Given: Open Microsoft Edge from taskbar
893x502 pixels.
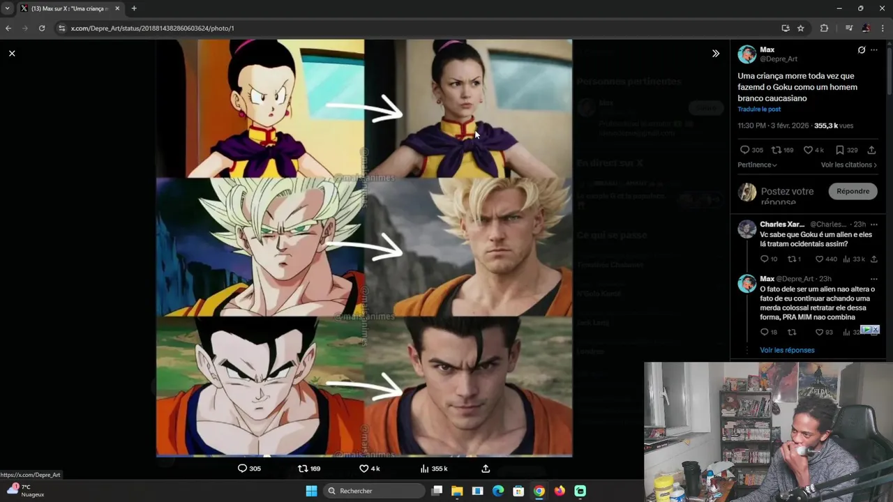Looking at the screenshot, I should point(498,491).
